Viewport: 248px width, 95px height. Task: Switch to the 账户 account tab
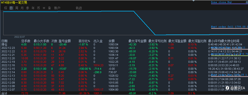57,8
